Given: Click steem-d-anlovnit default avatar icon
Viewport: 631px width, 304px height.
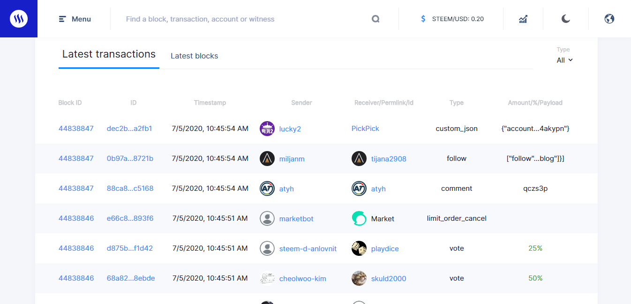Looking at the screenshot, I should click(x=267, y=248).
